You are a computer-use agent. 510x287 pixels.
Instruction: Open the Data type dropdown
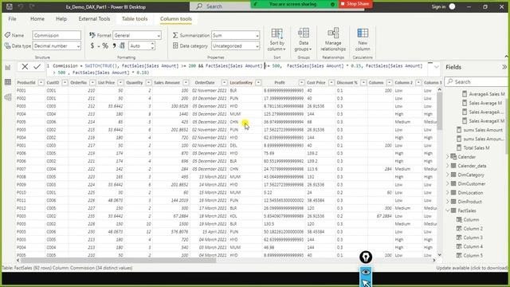point(57,46)
